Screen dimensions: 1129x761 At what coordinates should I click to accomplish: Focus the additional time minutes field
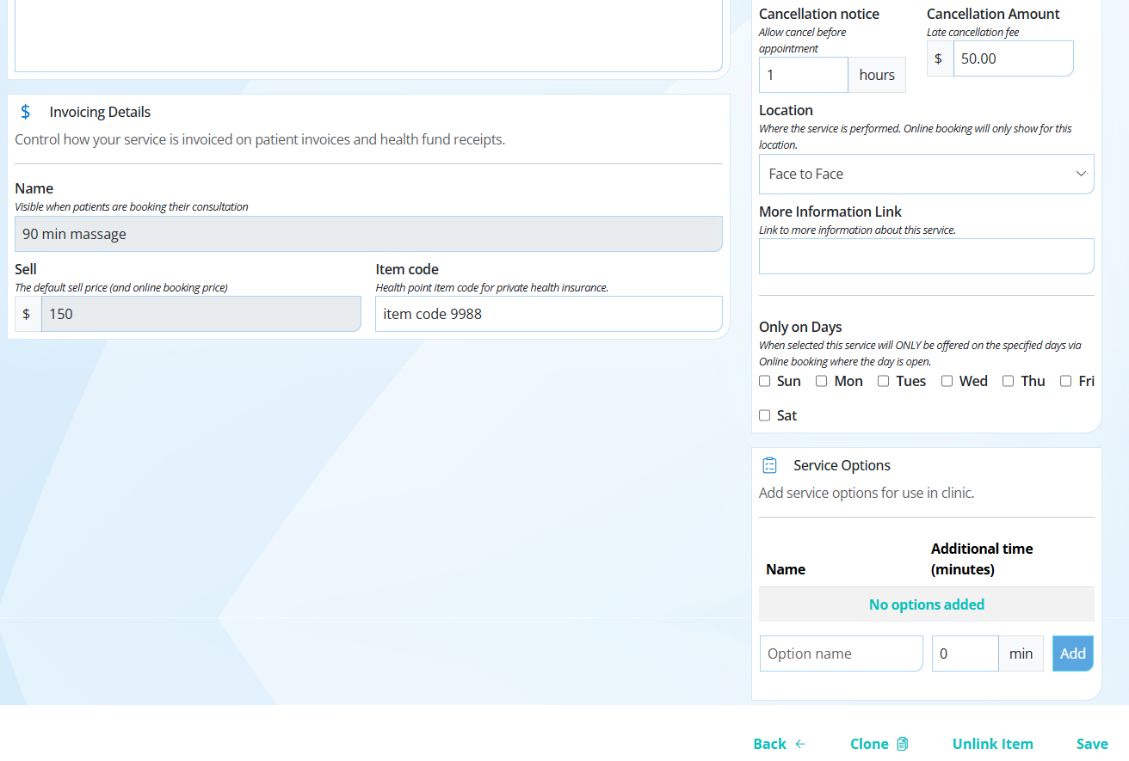click(x=966, y=654)
